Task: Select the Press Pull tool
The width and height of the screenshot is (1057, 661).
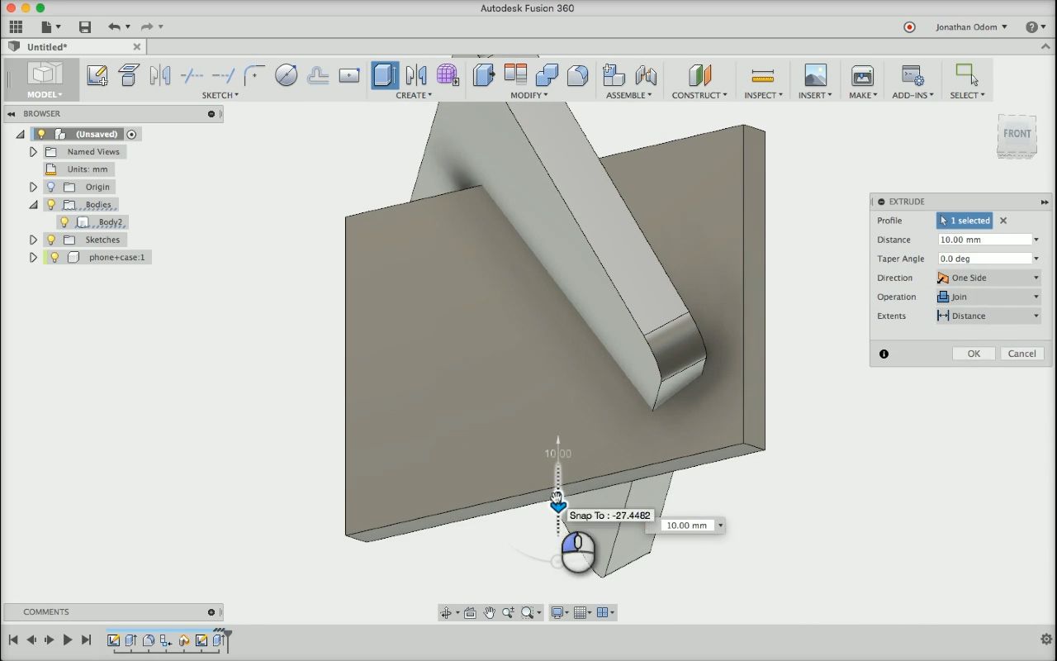Action: pos(484,75)
